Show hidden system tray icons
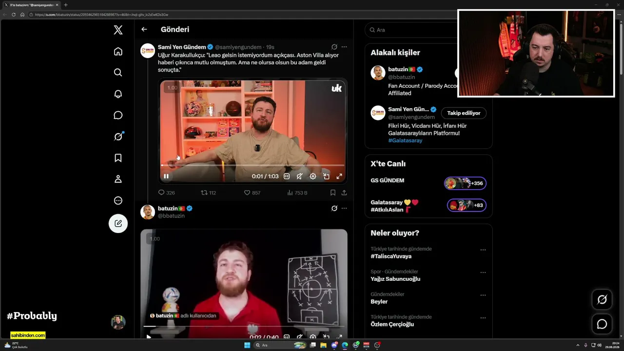Image resolution: width=624 pixels, height=351 pixels. point(578,345)
